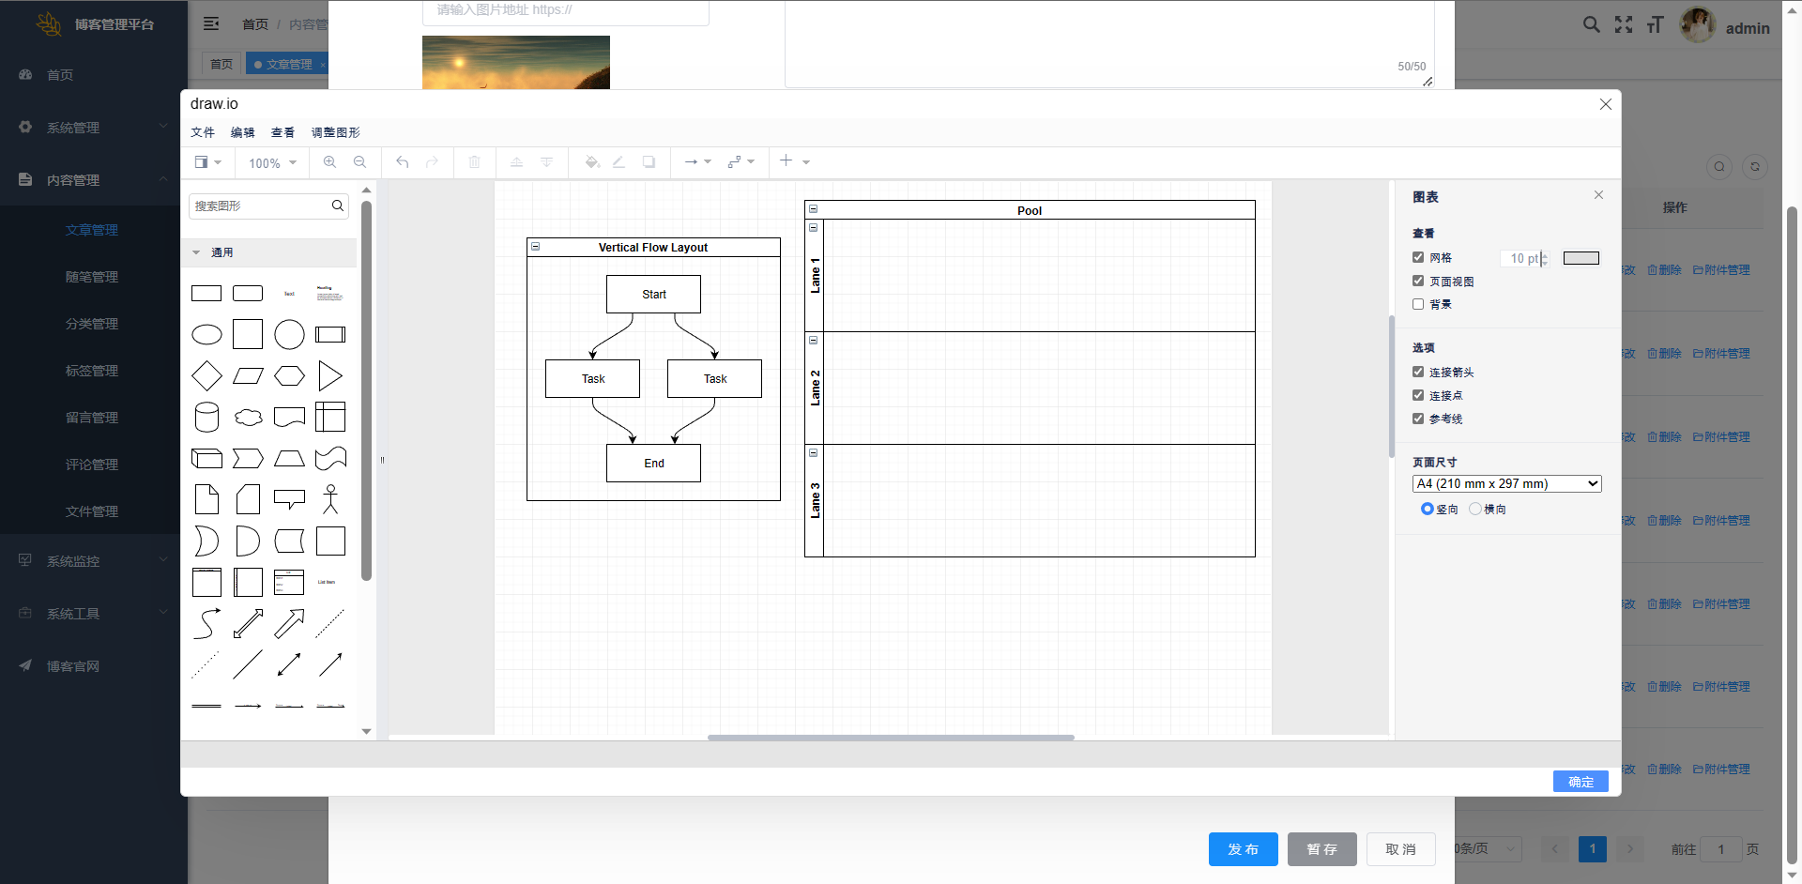Choose the ellipse shape in palette
Screen dimensions: 1802x884
click(206, 335)
